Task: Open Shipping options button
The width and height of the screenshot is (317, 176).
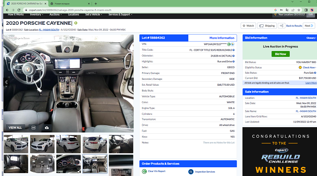Action: click(x=267, y=26)
